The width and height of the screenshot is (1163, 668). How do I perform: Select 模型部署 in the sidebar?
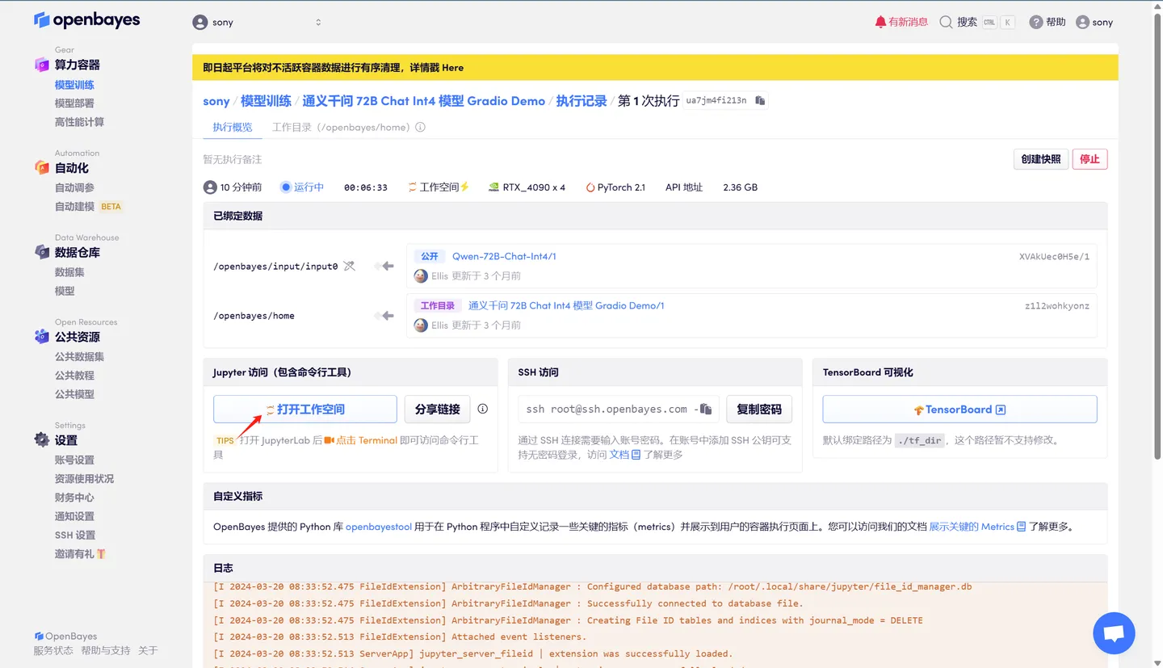click(x=74, y=103)
